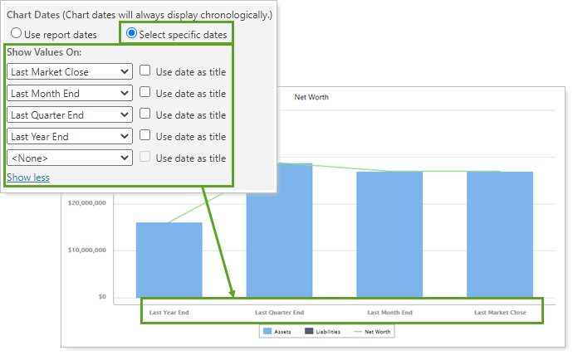Click the 'Show less' link

point(28,177)
